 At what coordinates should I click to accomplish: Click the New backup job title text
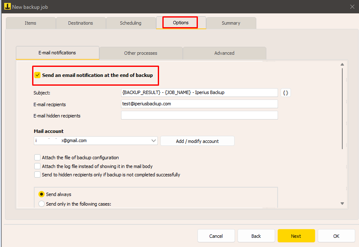coord(30,7)
